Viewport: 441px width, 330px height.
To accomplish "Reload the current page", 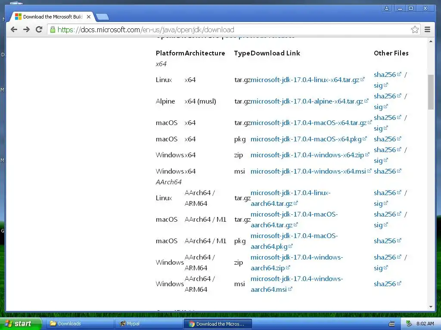I will pyautogui.click(x=39, y=30).
